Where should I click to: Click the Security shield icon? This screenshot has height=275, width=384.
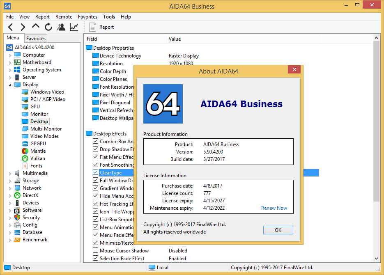tap(17, 218)
